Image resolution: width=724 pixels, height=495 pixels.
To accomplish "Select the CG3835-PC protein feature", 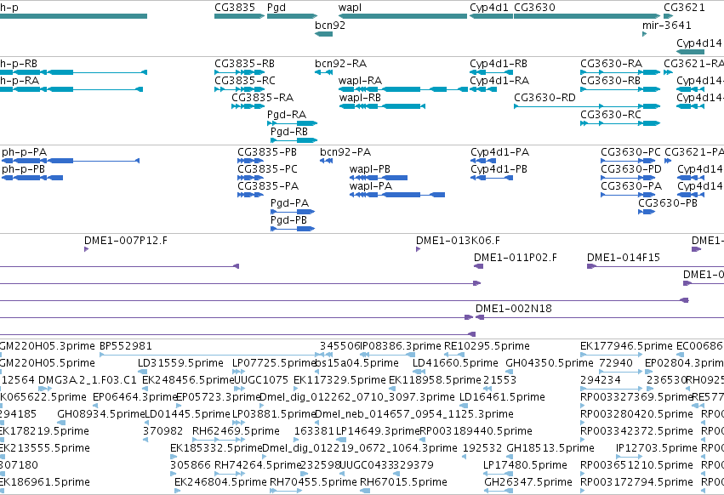I will 251,178.
